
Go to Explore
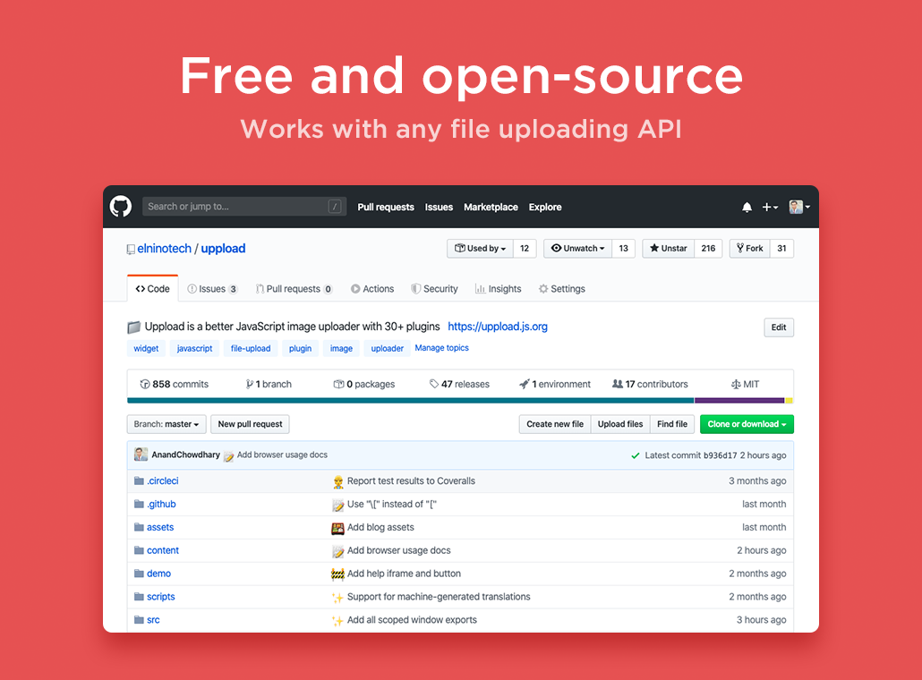click(545, 207)
